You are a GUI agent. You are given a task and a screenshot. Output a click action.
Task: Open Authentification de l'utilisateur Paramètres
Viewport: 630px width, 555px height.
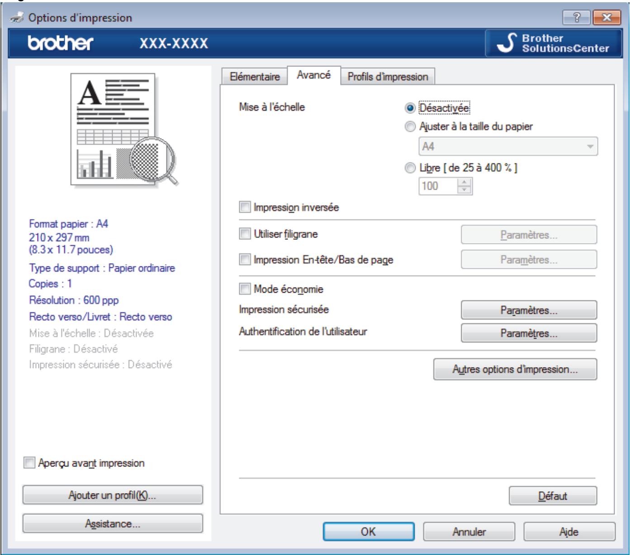point(529,333)
